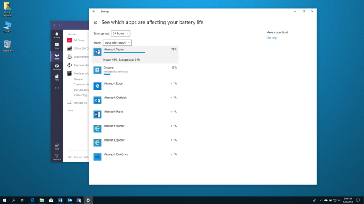Click the Microsoft Word icon in battery list
Screen dimensions: 364x204
pos(97,114)
